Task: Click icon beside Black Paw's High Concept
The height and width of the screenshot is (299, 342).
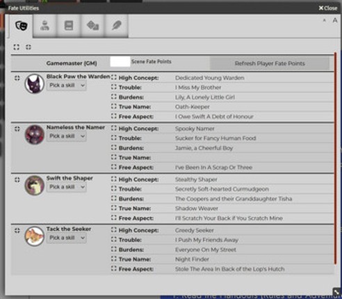Action: (114, 77)
